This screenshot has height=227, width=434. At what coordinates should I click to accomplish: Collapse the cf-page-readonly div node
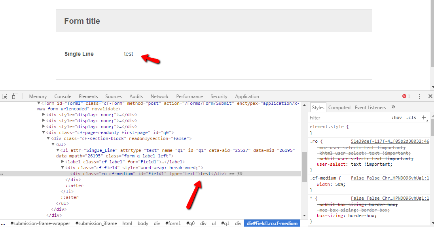pos(44,132)
